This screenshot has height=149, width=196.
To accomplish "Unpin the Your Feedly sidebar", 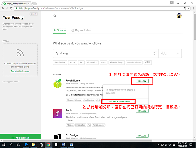I will (34, 14).
